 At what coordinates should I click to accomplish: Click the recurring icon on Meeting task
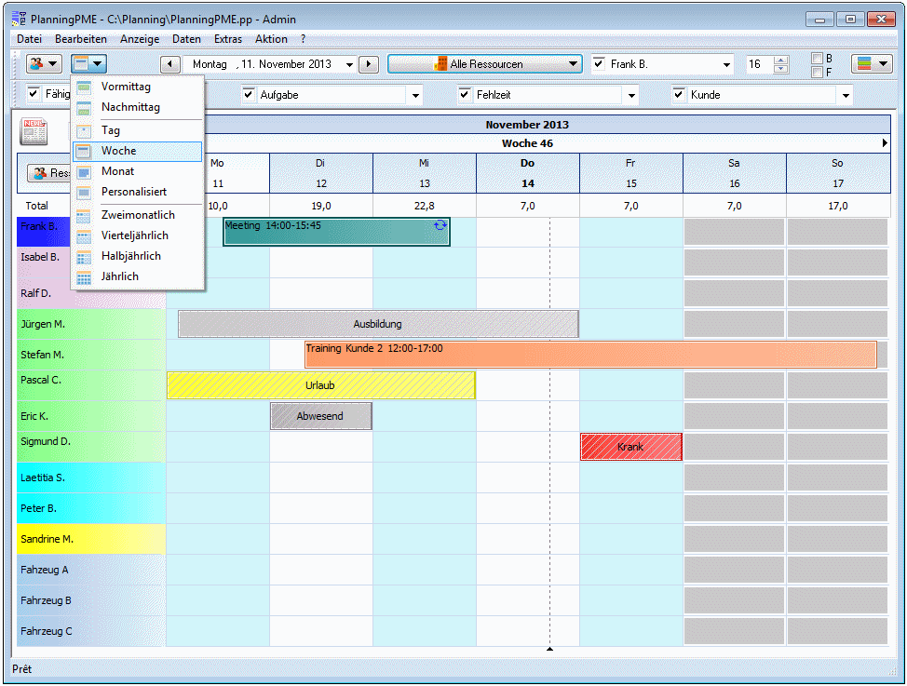pos(440,225)
